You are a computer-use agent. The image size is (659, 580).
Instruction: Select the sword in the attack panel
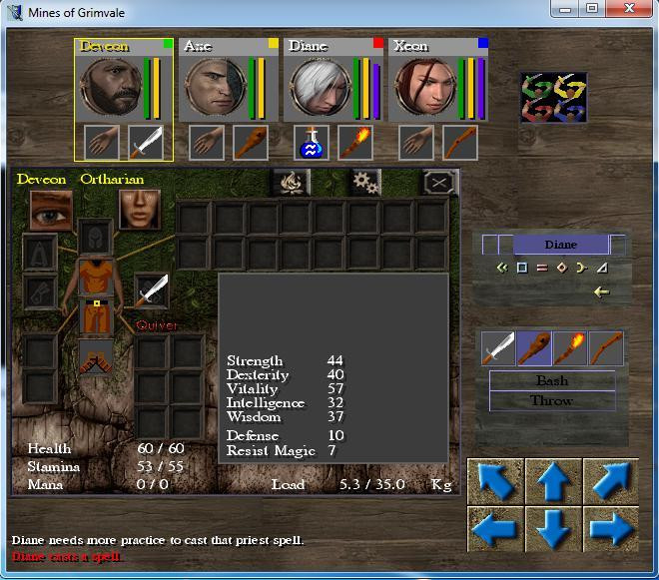click(498, 348)
